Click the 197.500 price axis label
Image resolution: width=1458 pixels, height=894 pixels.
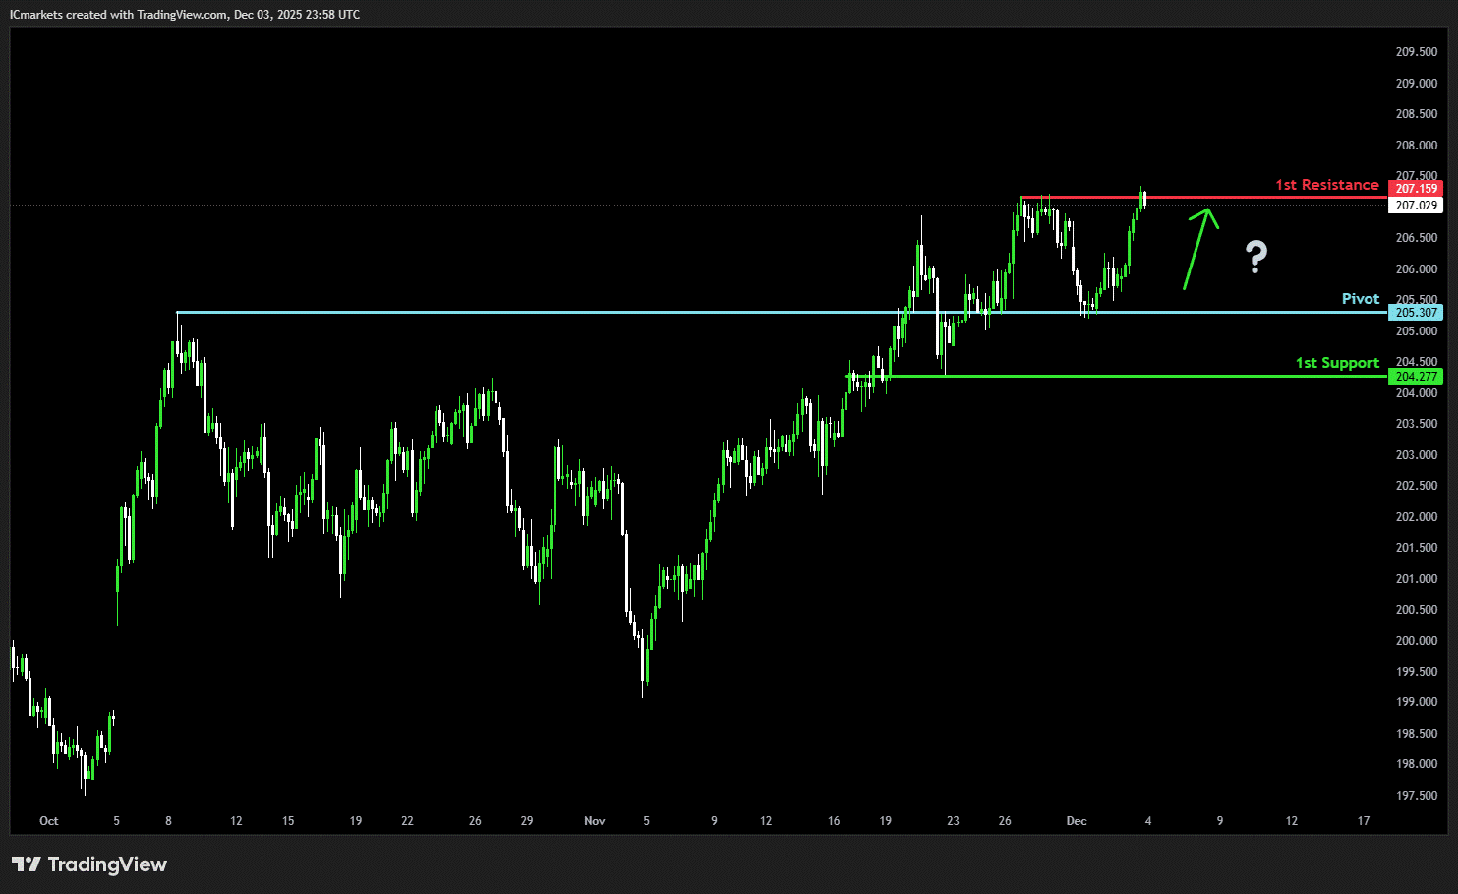pyautogui.click(x=1416, y=796)
